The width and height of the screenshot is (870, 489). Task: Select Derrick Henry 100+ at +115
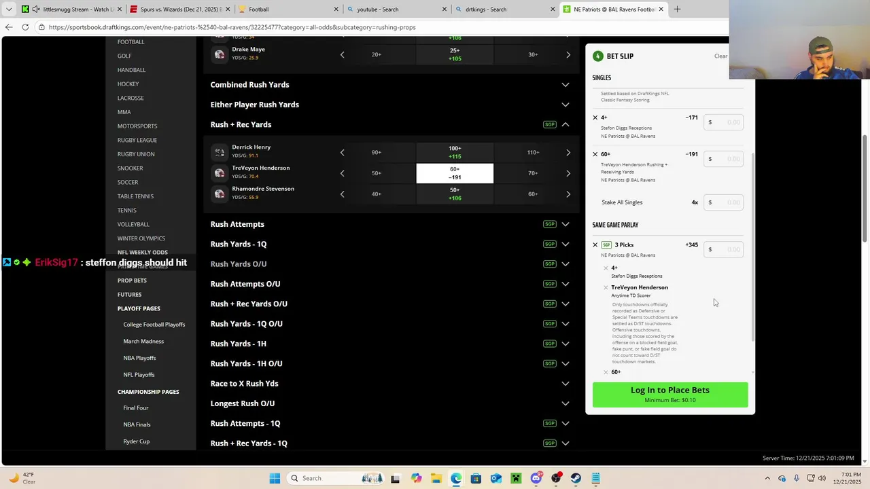(x=455, y=152)
